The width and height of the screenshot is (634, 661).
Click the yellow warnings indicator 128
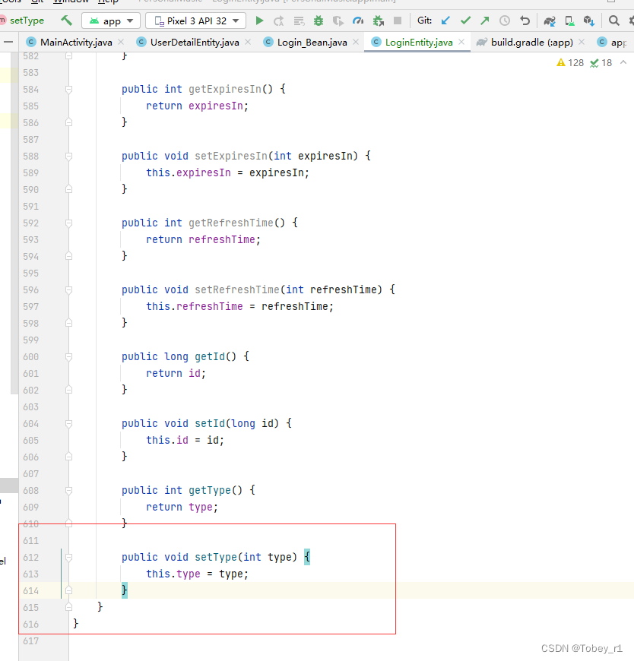click(x=570, y=63)
